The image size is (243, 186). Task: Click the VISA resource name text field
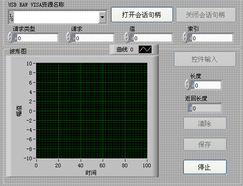tap(56, 17)
